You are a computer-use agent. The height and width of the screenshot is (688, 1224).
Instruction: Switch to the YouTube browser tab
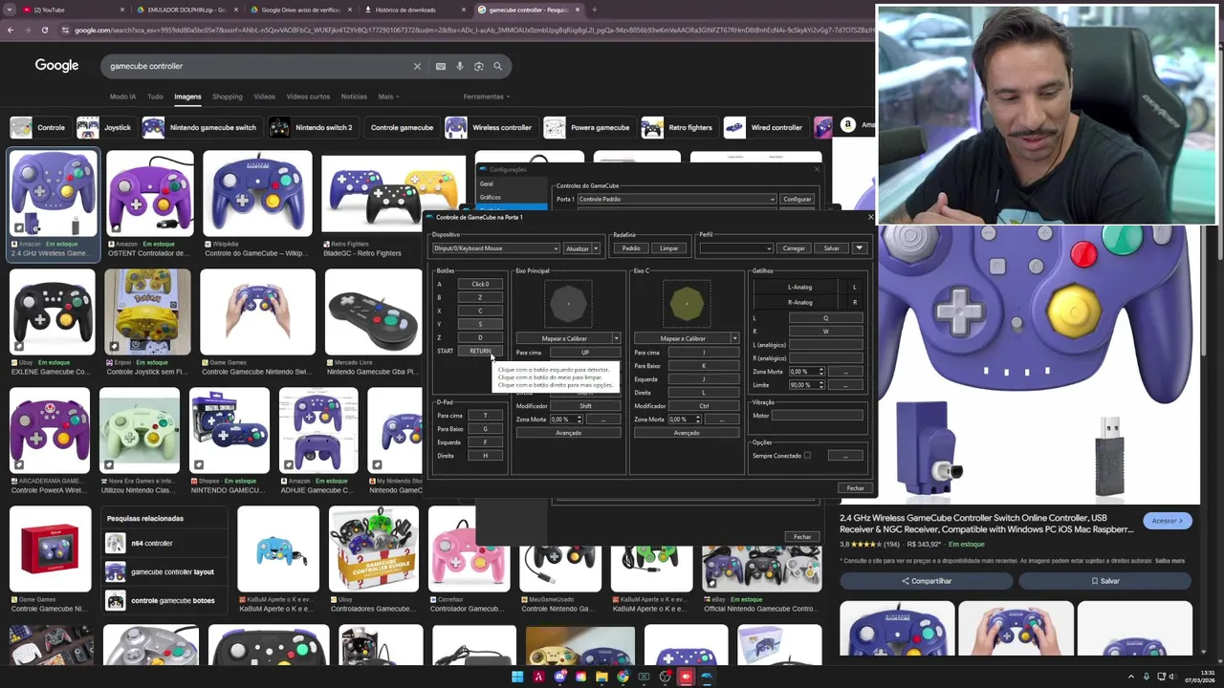(x=74, y=10)
